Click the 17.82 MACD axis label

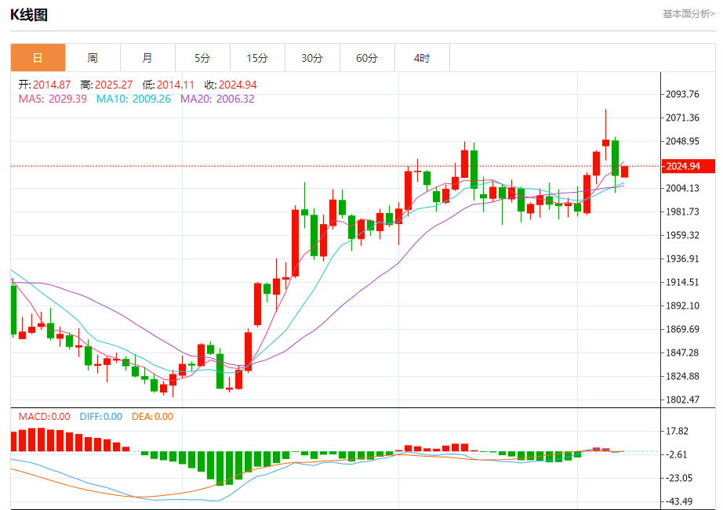(x=678, y=432)
